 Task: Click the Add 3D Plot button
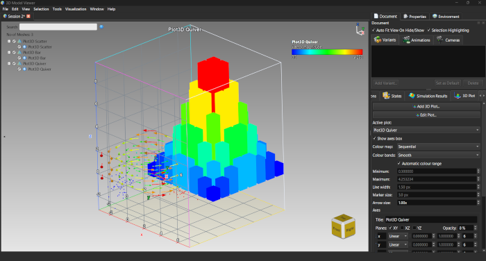[x=426, y=106]
